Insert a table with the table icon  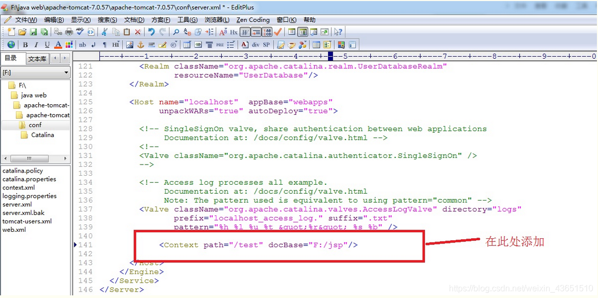(x=187, y=44)
